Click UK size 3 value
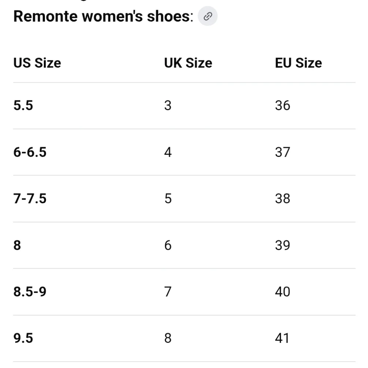This screenshot has height=368, width=368. [x=168, y=106]
